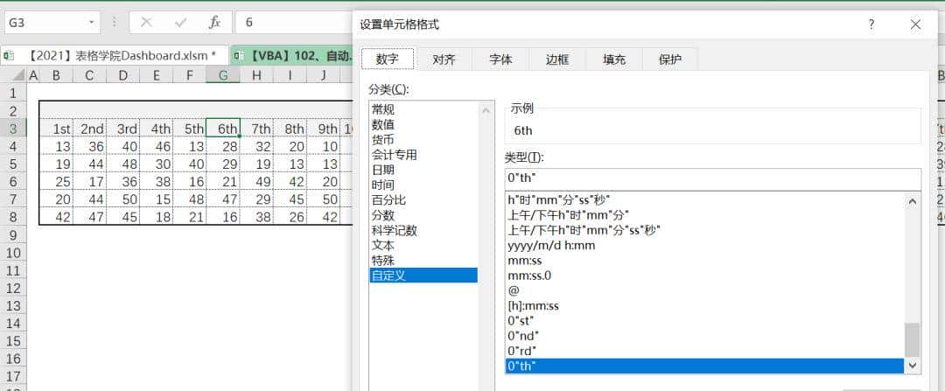This screenshot has height=391, width=945.
Task: Select column B header
Action: click(x=56, y=75)
